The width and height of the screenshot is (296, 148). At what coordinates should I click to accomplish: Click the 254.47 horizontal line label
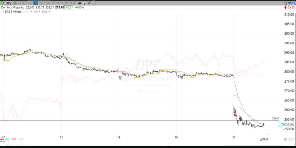275,119
